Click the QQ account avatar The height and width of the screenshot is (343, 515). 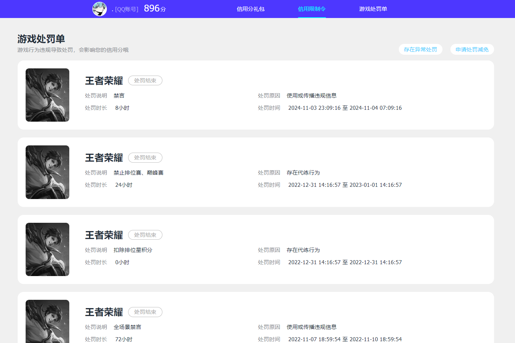tap(99, 9)
